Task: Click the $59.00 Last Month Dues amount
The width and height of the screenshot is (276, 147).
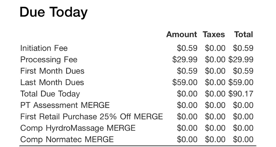Action: point(185,82)
